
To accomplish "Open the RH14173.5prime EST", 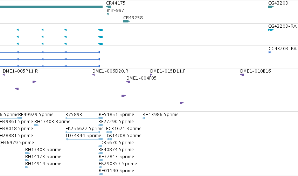I will (27, 160).
